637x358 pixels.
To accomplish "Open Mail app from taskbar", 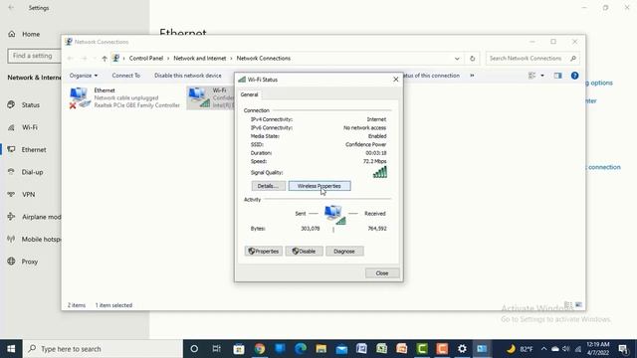I will coord(341,349).
